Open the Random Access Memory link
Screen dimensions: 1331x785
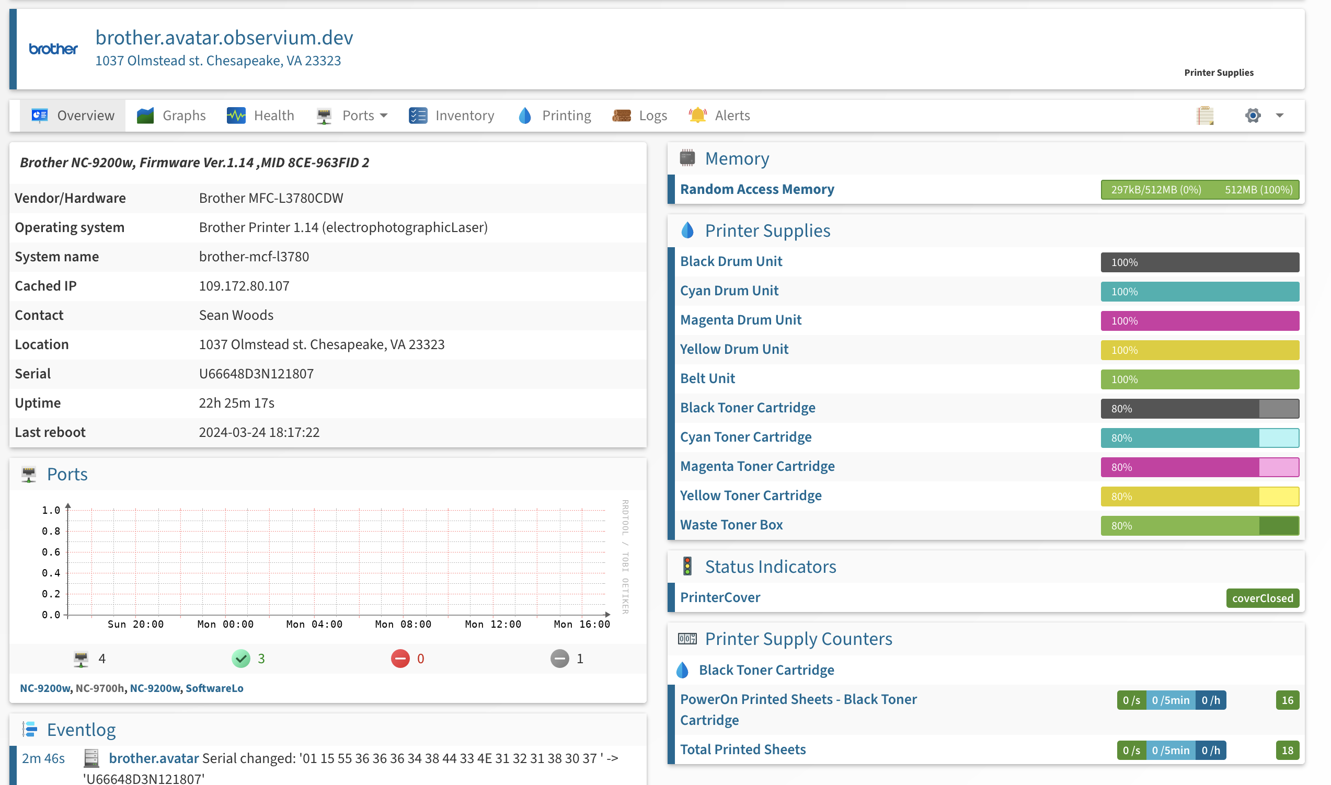click(757, 189)
